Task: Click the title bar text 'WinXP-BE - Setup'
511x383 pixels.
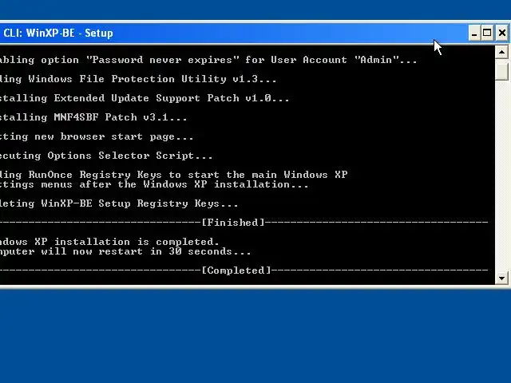Action: [x=69, y=33]
